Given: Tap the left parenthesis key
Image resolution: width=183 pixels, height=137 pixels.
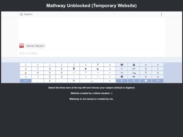Looking at the screenshot, I should [25, 65].
